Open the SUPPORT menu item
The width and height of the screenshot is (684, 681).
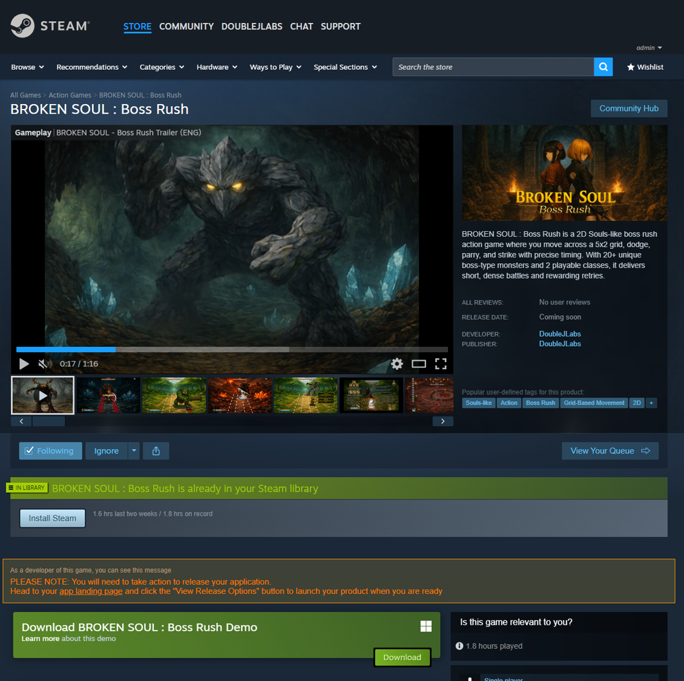[340, 27]
